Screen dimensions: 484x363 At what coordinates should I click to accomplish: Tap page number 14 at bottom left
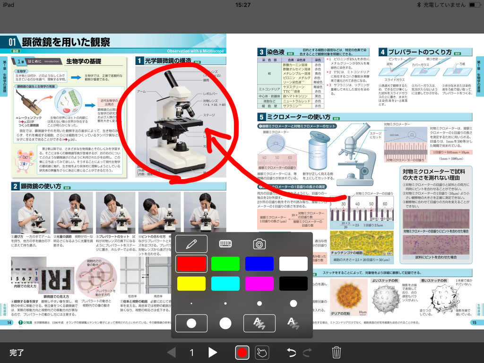pos(9,322)
